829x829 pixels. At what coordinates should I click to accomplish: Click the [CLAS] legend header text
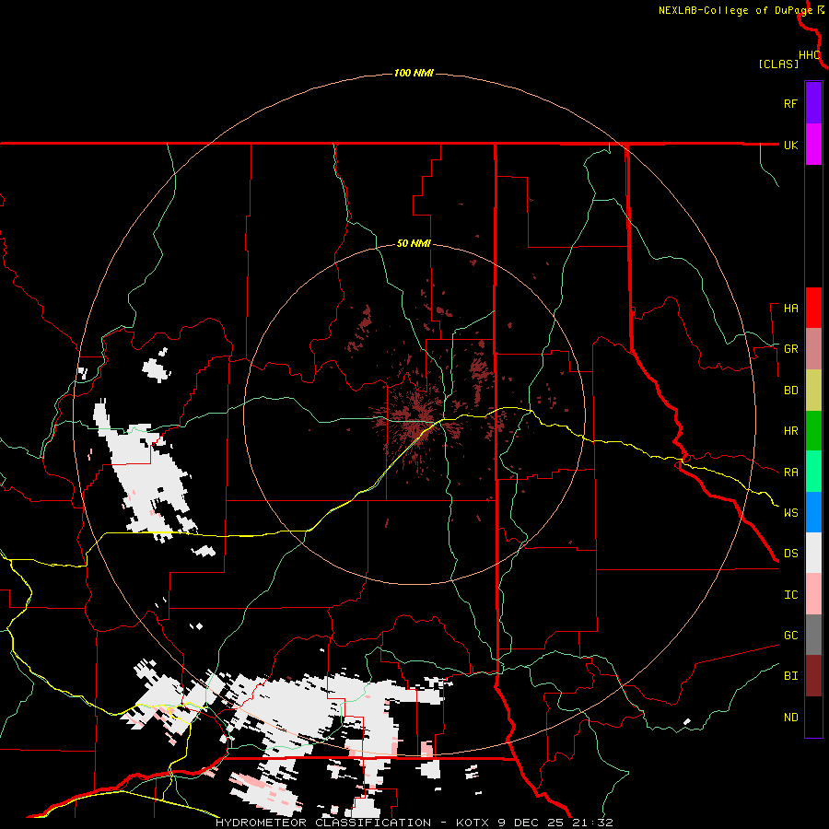pos(778,64)
